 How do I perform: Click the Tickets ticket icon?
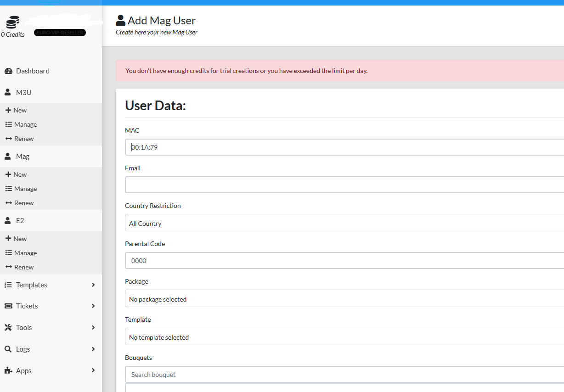pyautogui.click(x=8, y=306)
